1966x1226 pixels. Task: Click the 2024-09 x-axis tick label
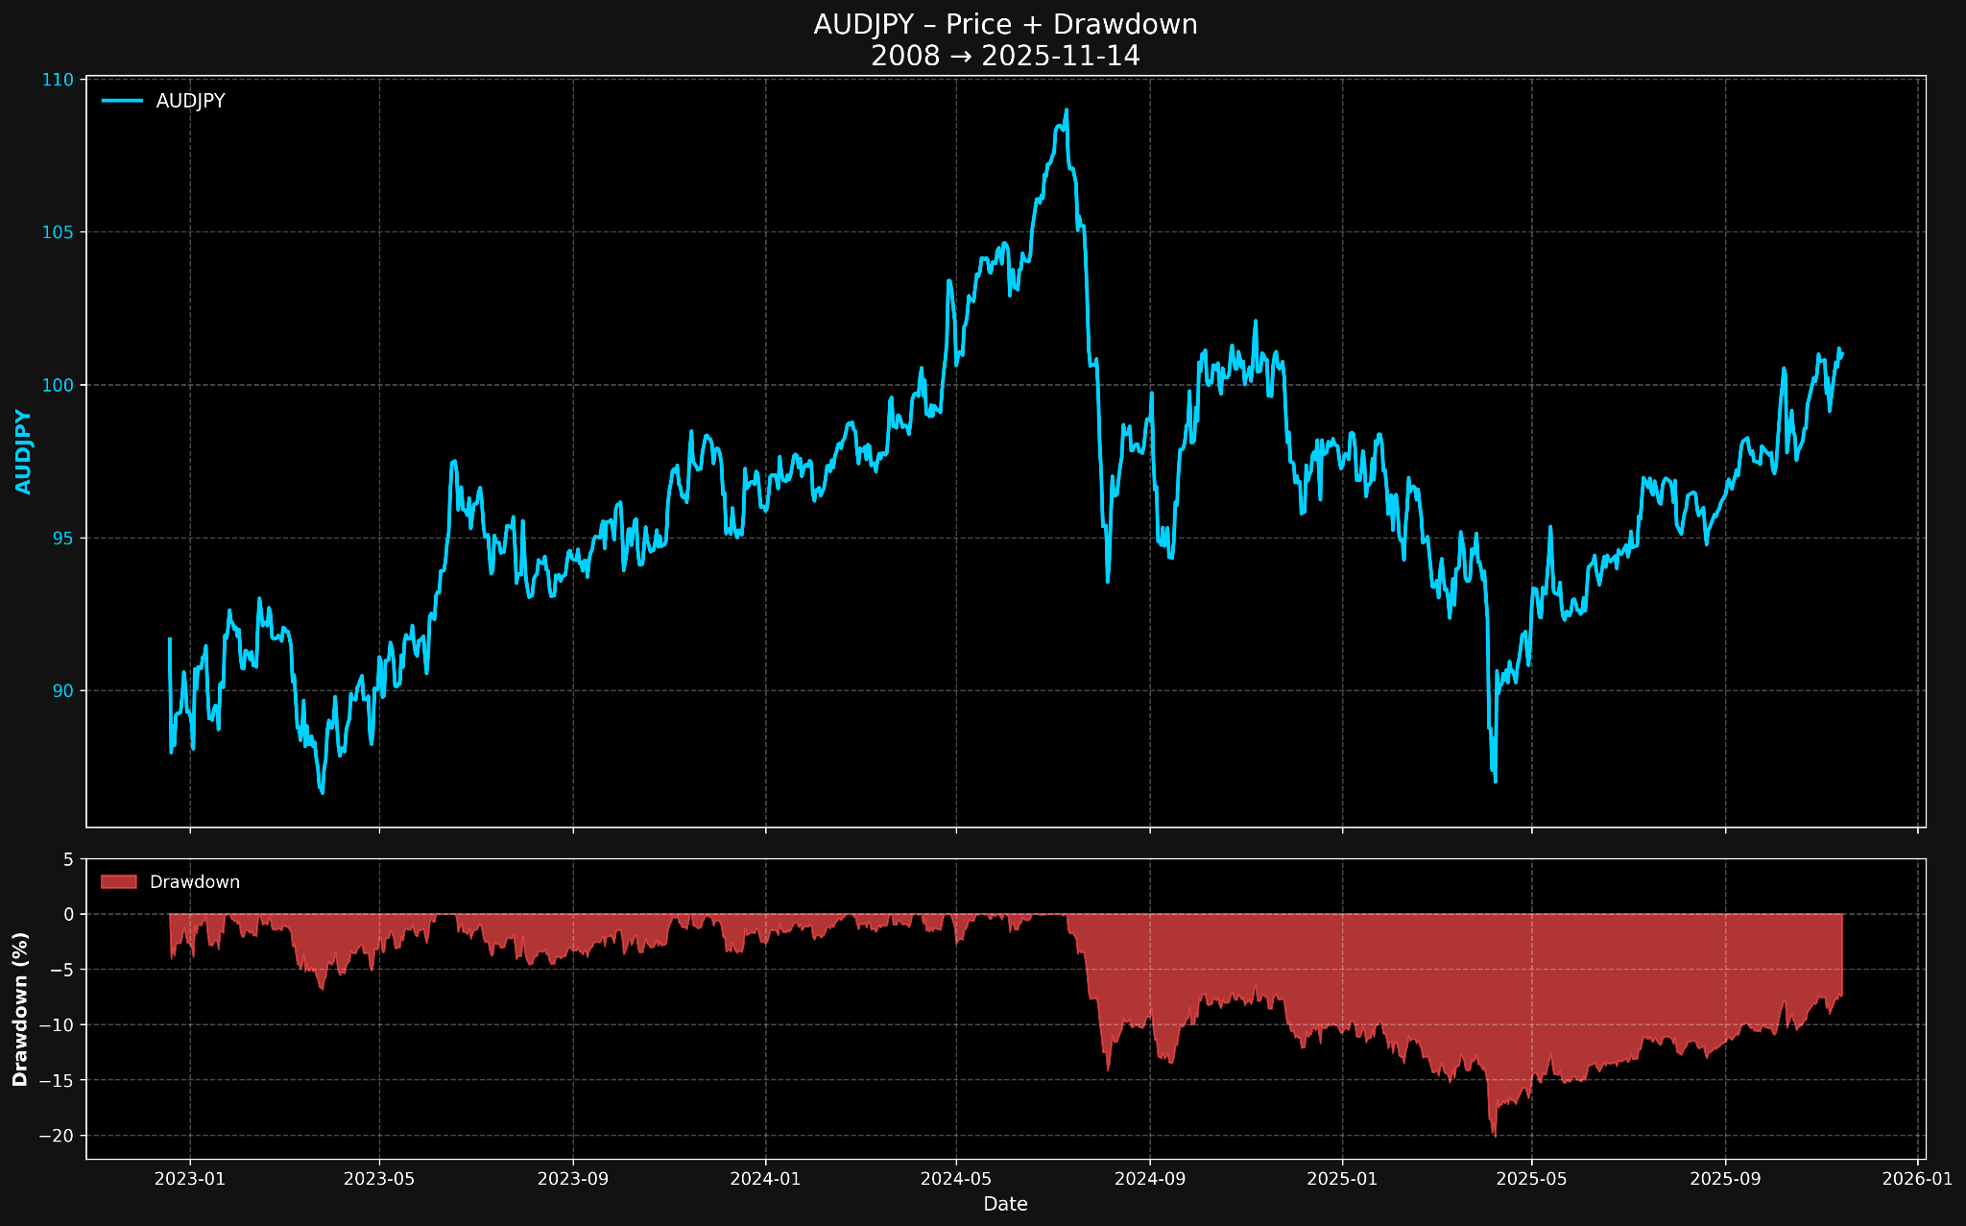(1149, 1180)
